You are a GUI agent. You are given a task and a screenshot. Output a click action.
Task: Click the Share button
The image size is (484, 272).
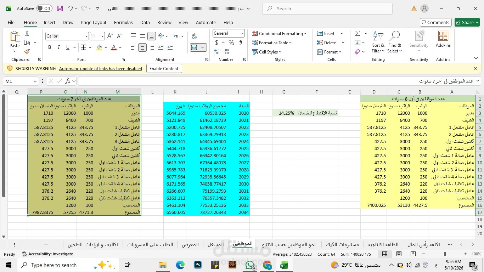[x=467, y=22]
